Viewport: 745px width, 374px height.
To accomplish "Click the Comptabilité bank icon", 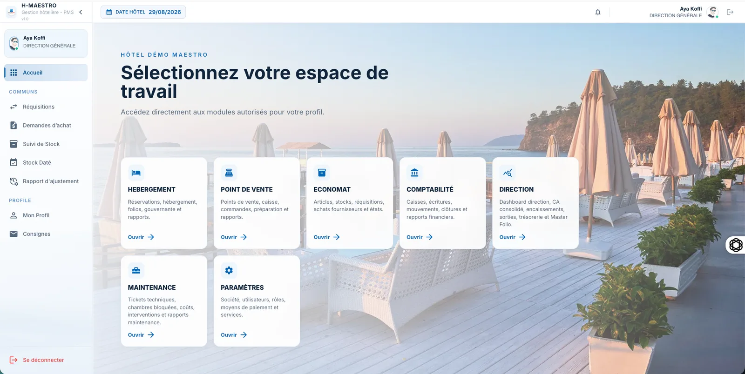I will tap(414, 173).
